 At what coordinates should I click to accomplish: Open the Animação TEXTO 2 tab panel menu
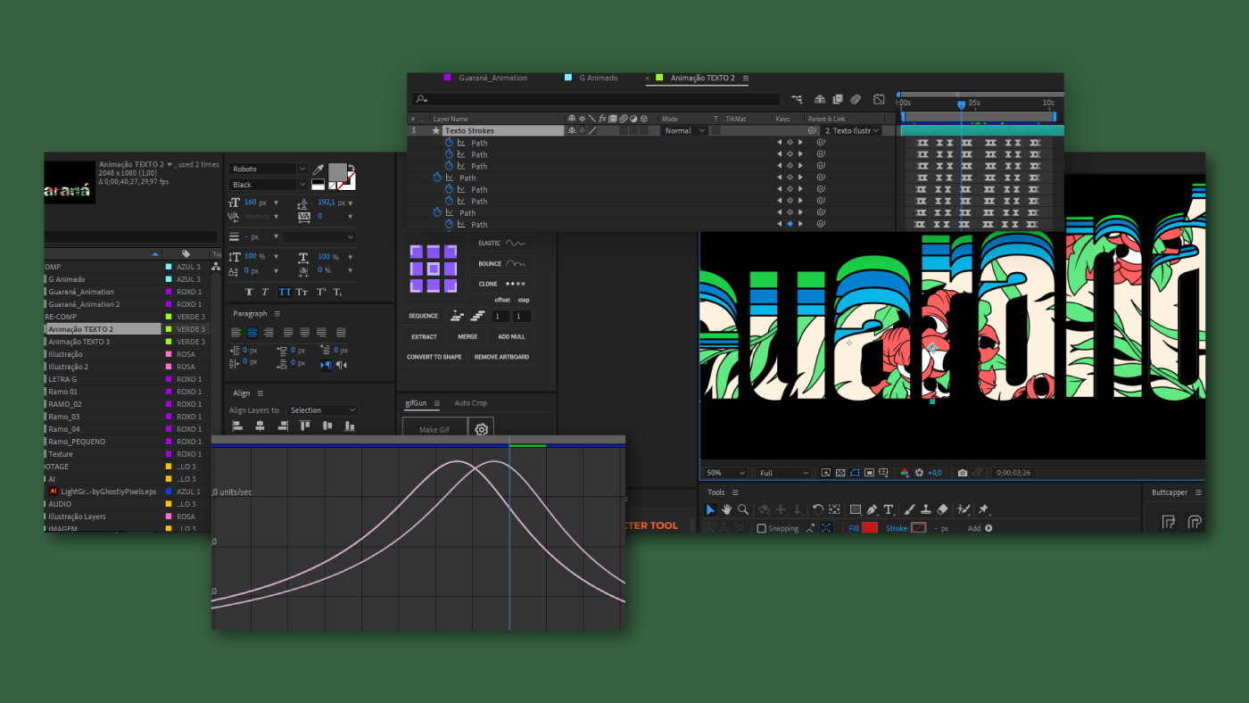(x=746, y=79)
